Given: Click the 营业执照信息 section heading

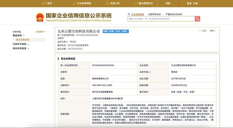Looking at the screenshot, I should (x=68, y=59).
